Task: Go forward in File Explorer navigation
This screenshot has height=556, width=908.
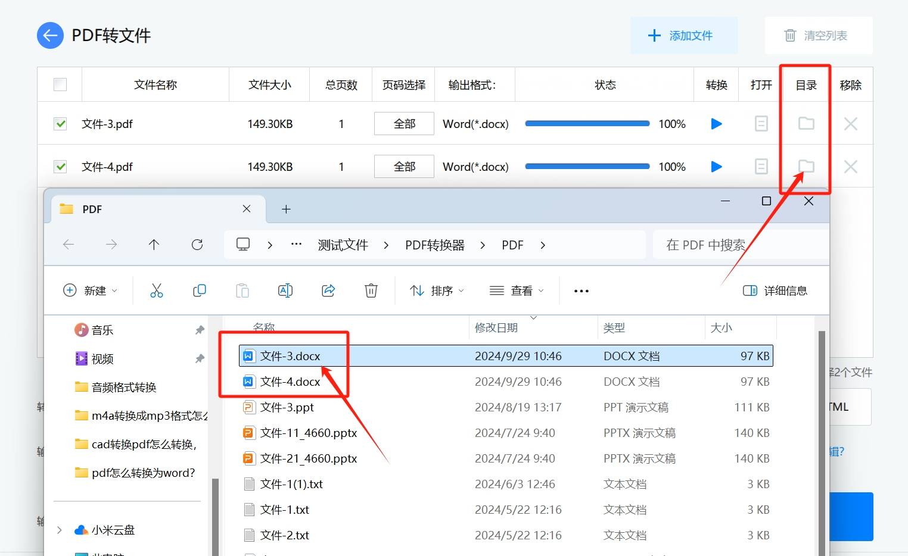Action: pyautogui.click(x=111, y=245)
